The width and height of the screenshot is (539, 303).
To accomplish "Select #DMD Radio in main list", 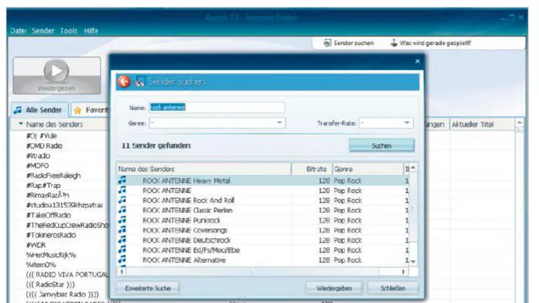I will click(x=45, y=145).
